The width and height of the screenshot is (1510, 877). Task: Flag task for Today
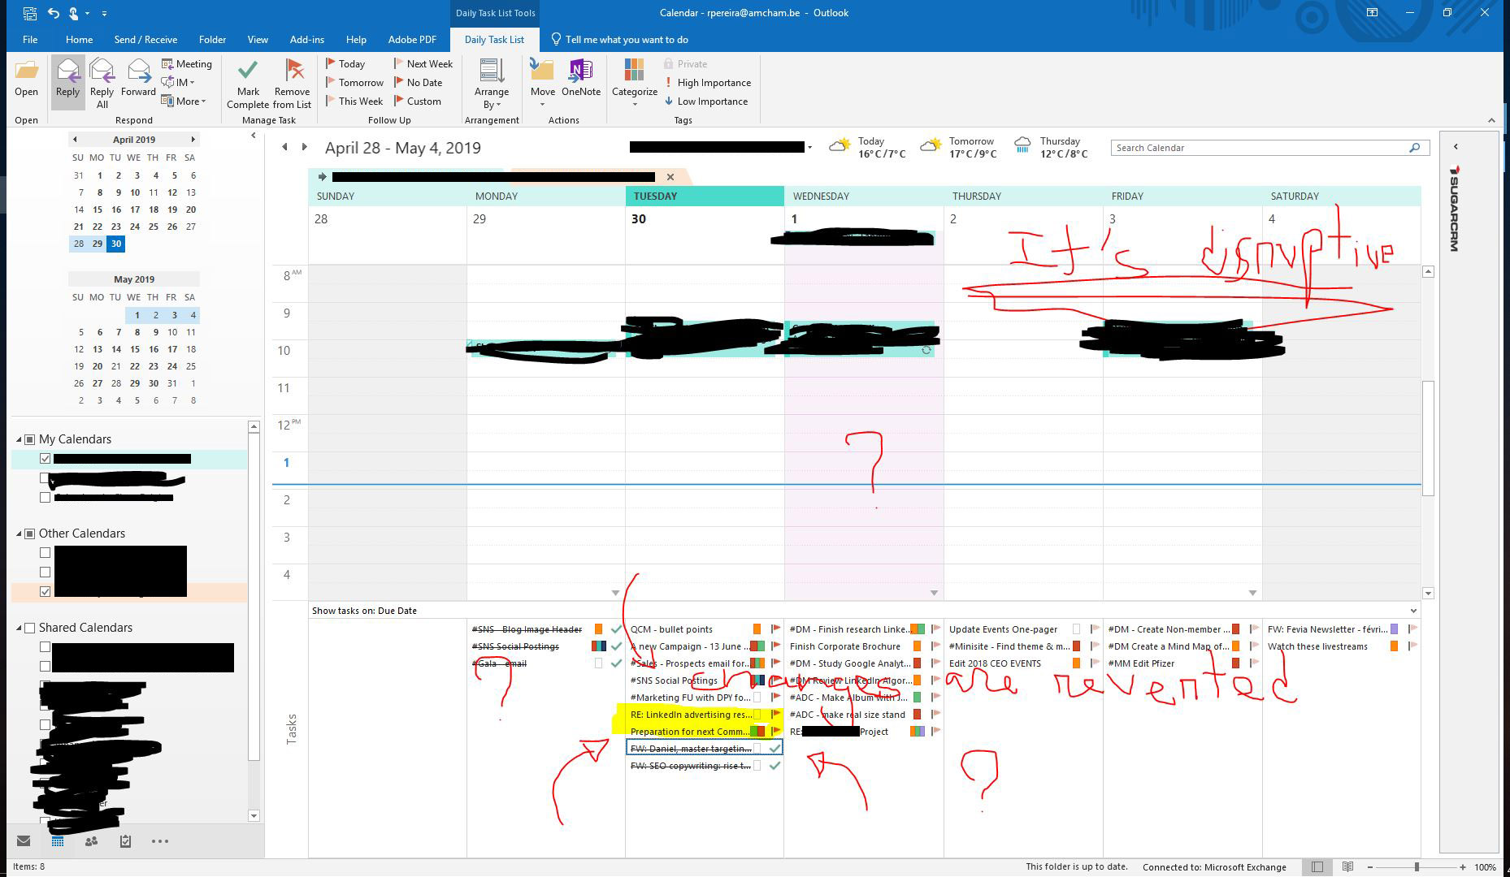coord(345,64)
